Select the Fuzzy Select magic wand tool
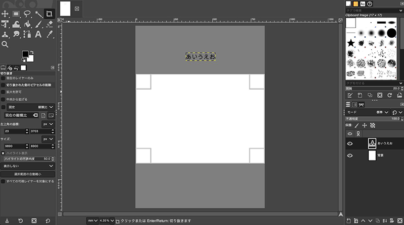The height and width of the screenshot is (225, 404). click(38, 14)
